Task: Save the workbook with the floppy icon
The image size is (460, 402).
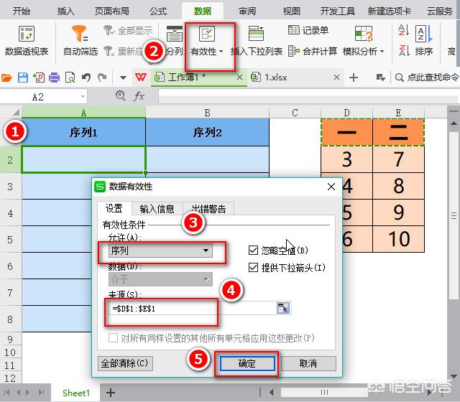Action: pos(23,78)
